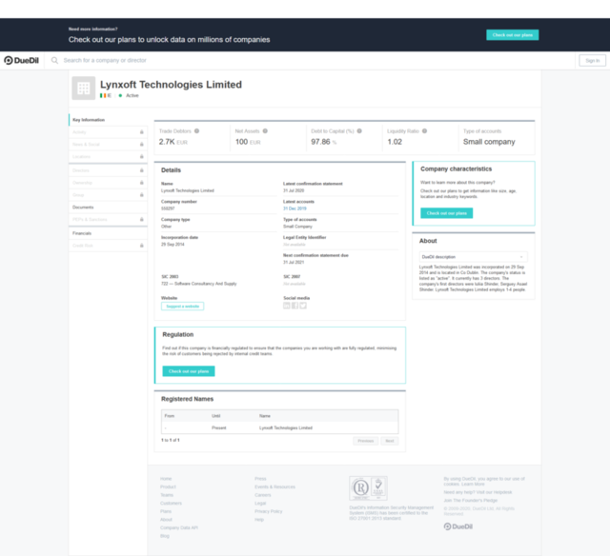This screenshot has width=610, height=556.
Task: Click the lock icon on the Credit Risk row
Action: (142, 246)
